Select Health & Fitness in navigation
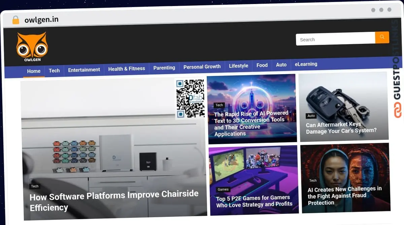 (127, 69)
